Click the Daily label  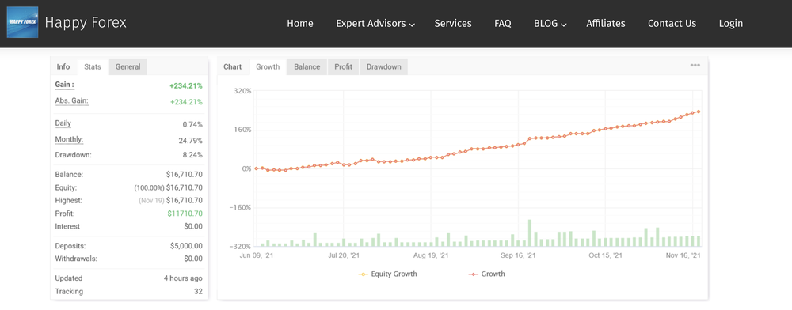[x=63, y=123]
